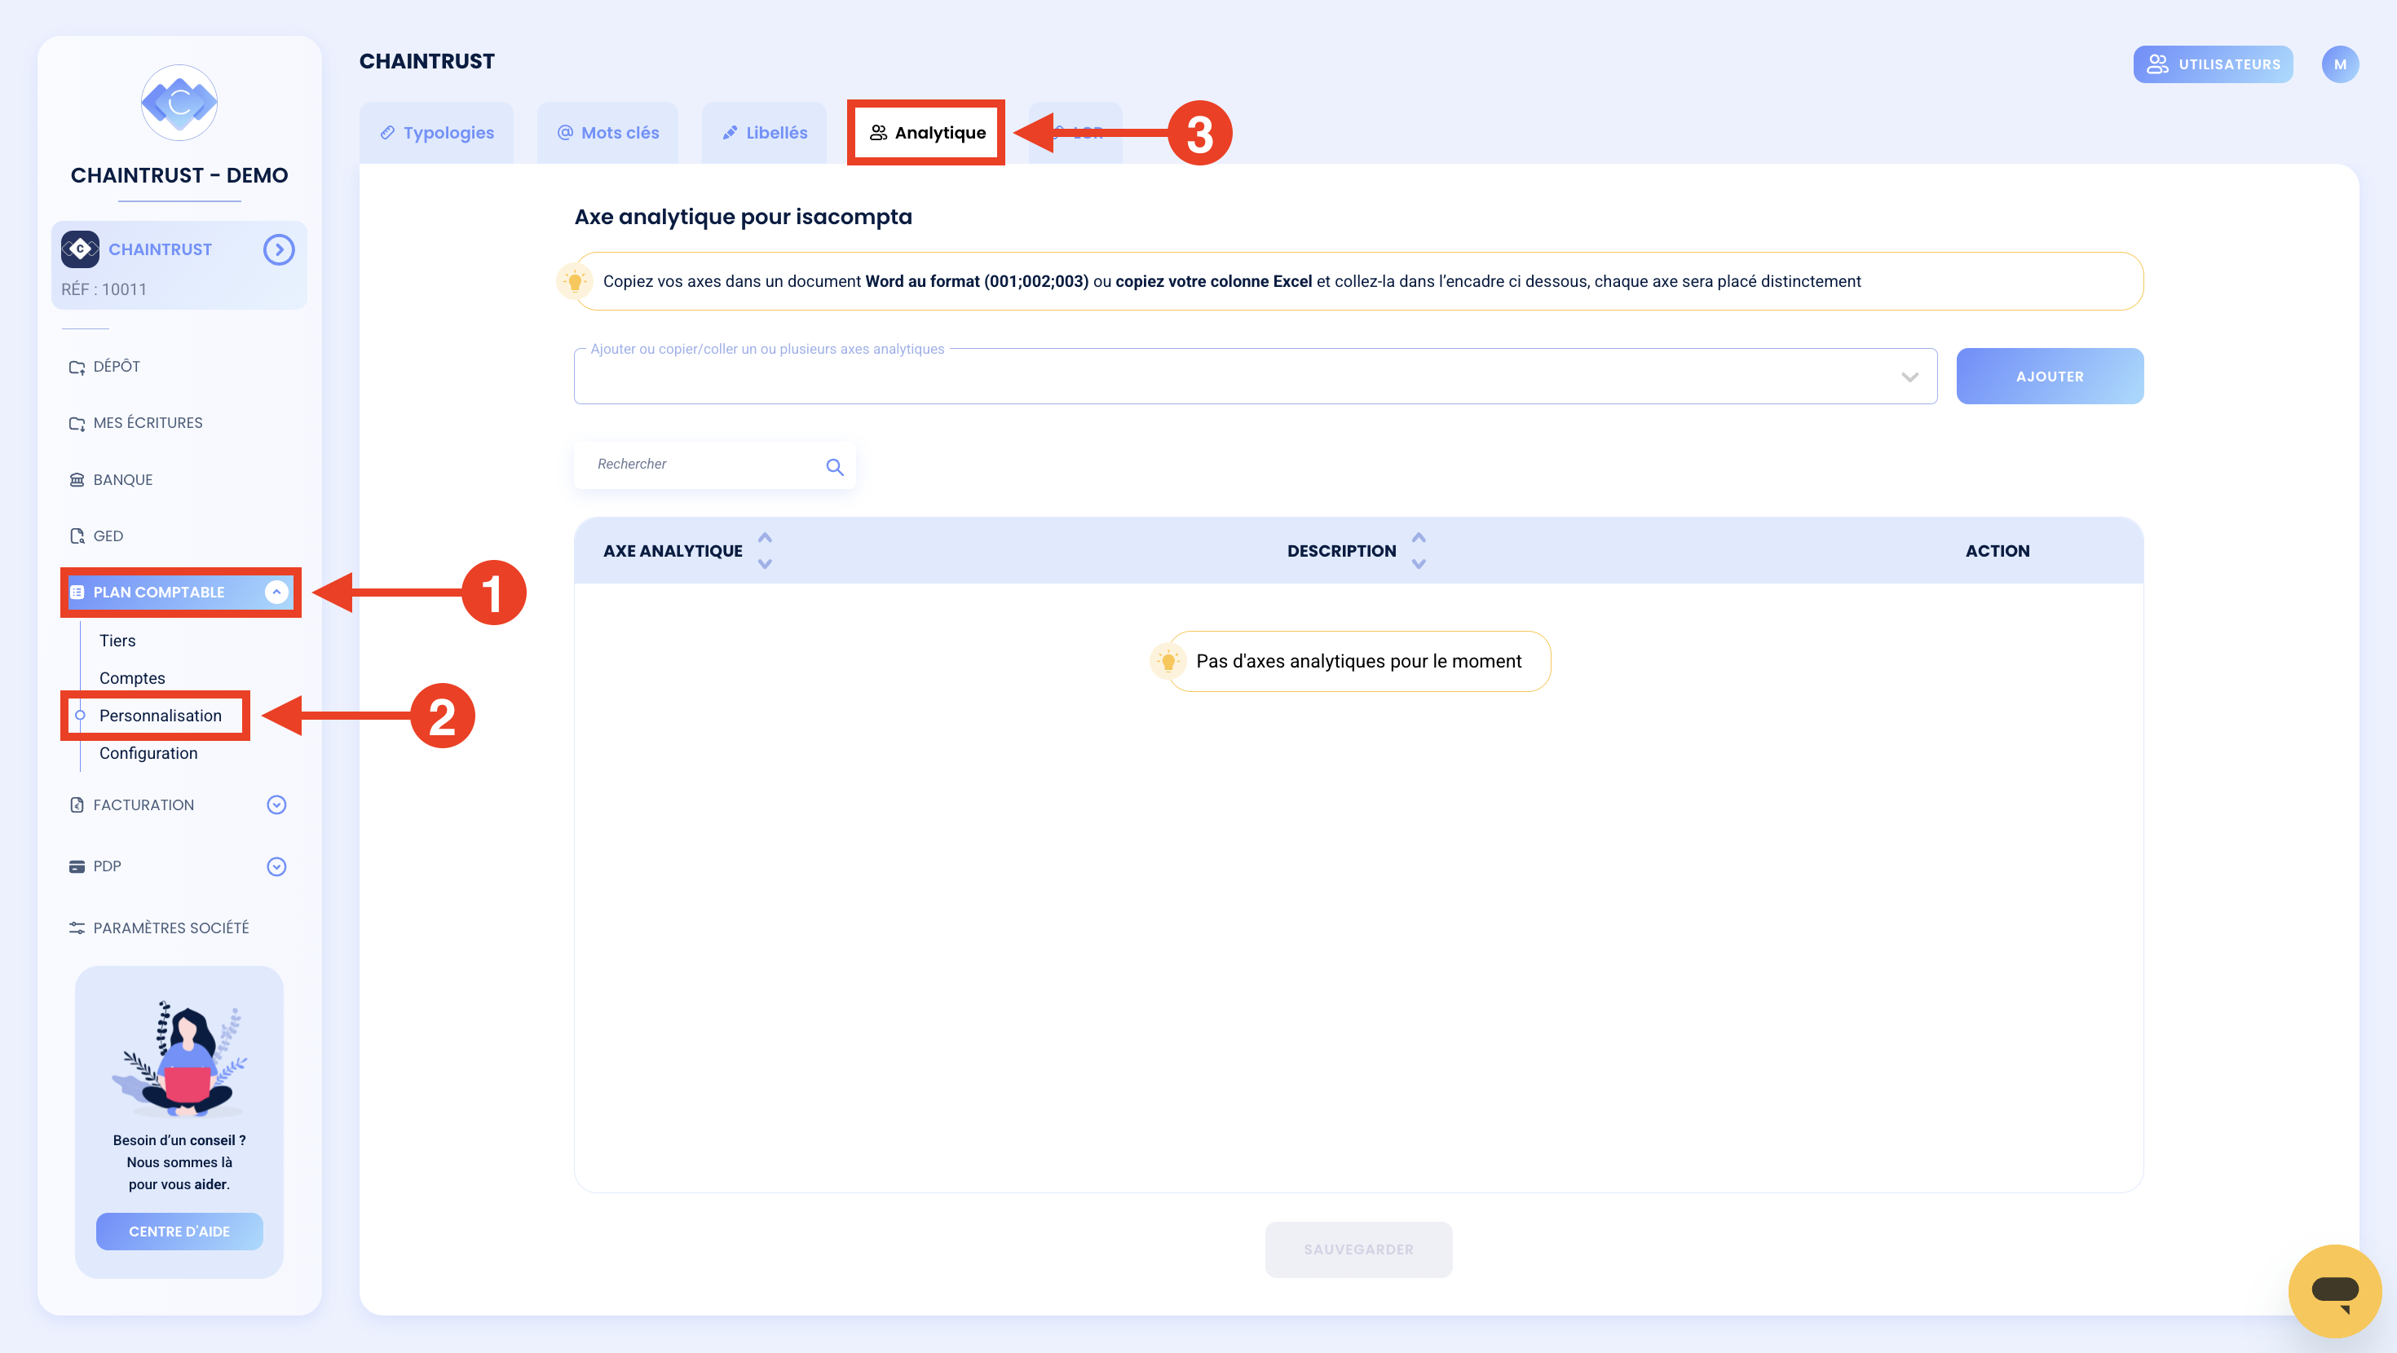Click the bank building icon
The image size is (2397, 1353).
coord(77,480)
